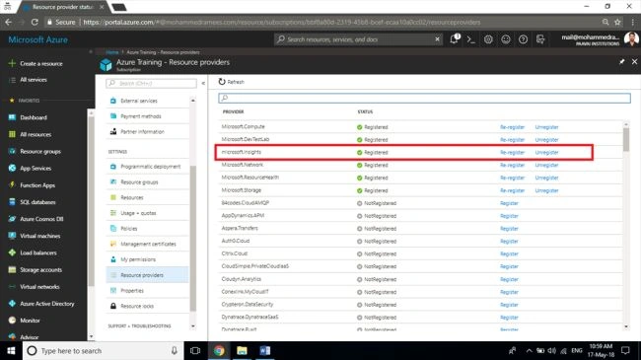This screenshot has width=641, height=360.
Task: Unregister the microsoft.insights provider
Action: point(546,152)
